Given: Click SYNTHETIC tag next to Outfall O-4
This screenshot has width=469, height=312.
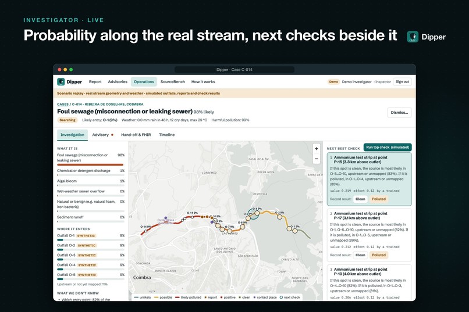Looking at the screenshot, I should pos(87,265).
